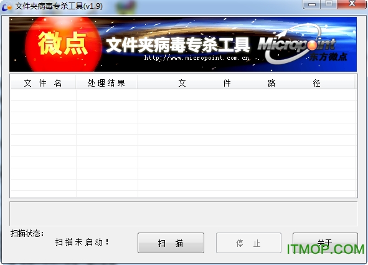This screenshot has width=368, height=265.
Task: Click the empty status message box
Action: pyautogui.click(x=184, y=213)
